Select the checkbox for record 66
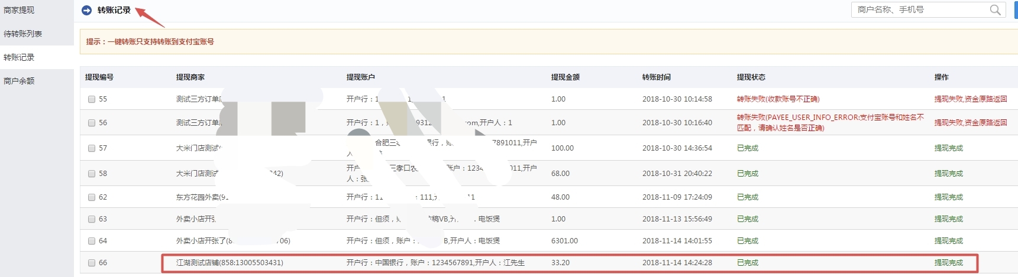1018x277 pixels. [92, 263]
